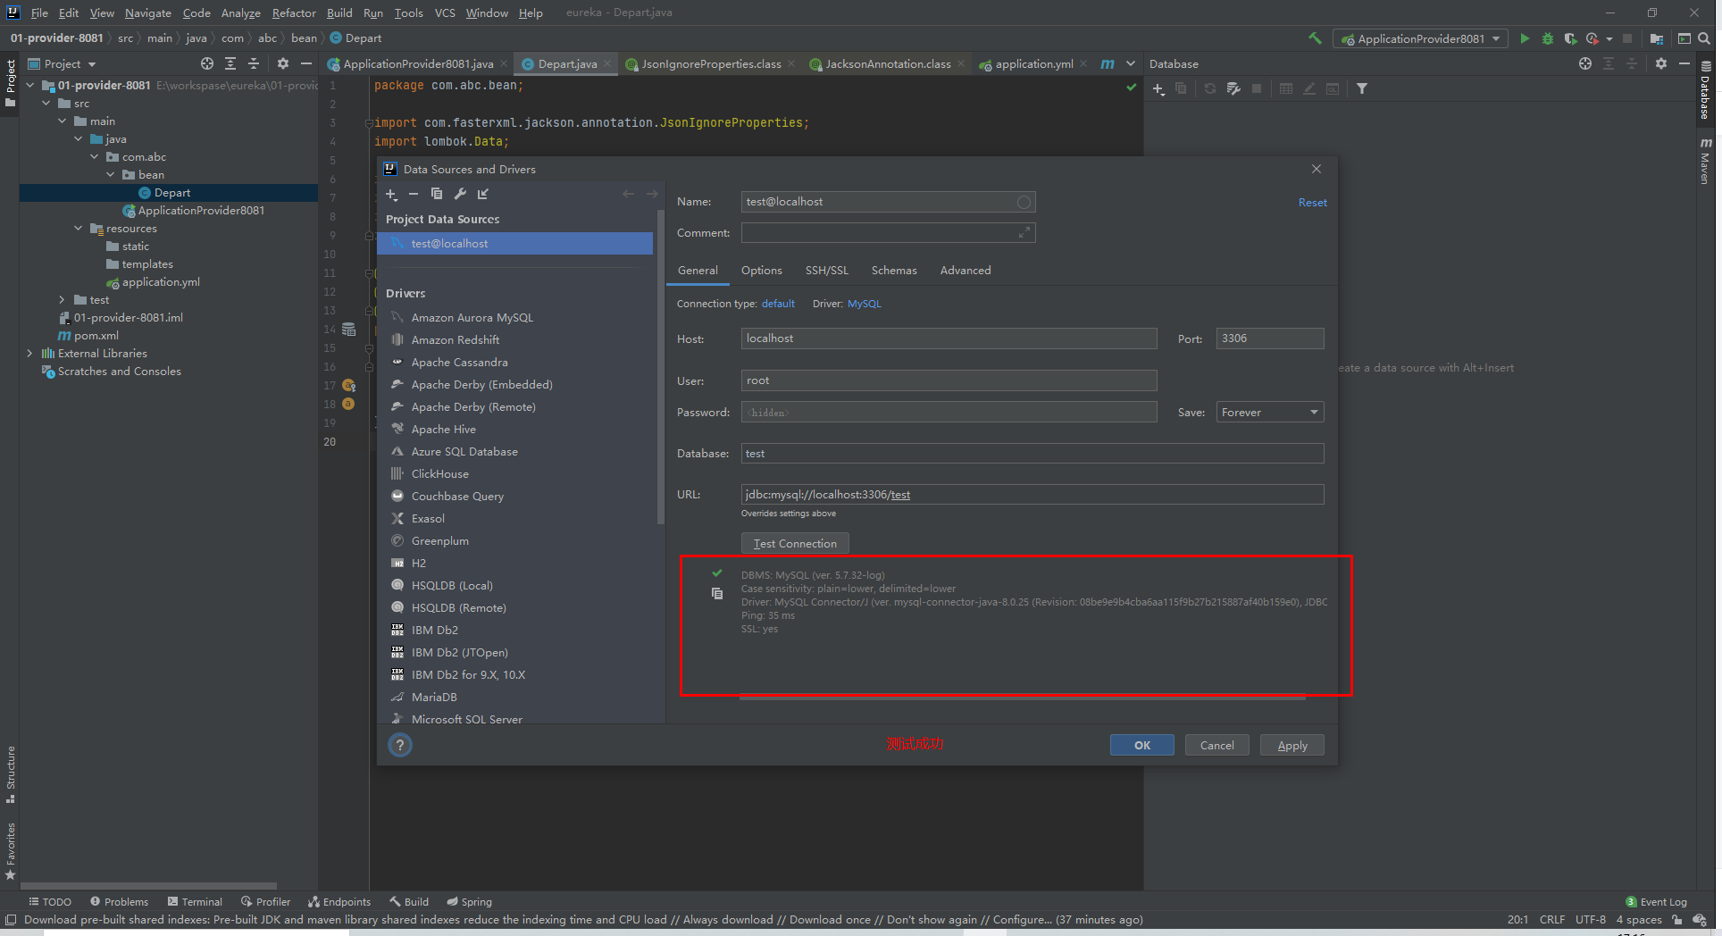Switch to application.yml editor tab
1722x936 pixels.
[x=1033, y=63]
